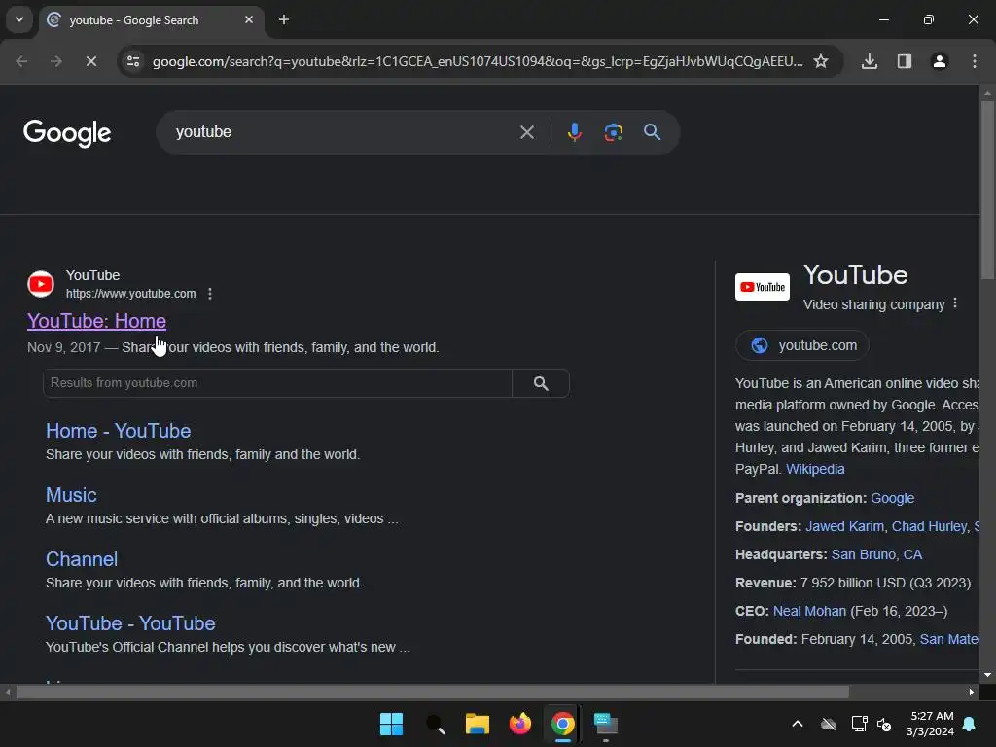Search within youtube.com results button
996x747 pixels.
(x=541, y=383)
